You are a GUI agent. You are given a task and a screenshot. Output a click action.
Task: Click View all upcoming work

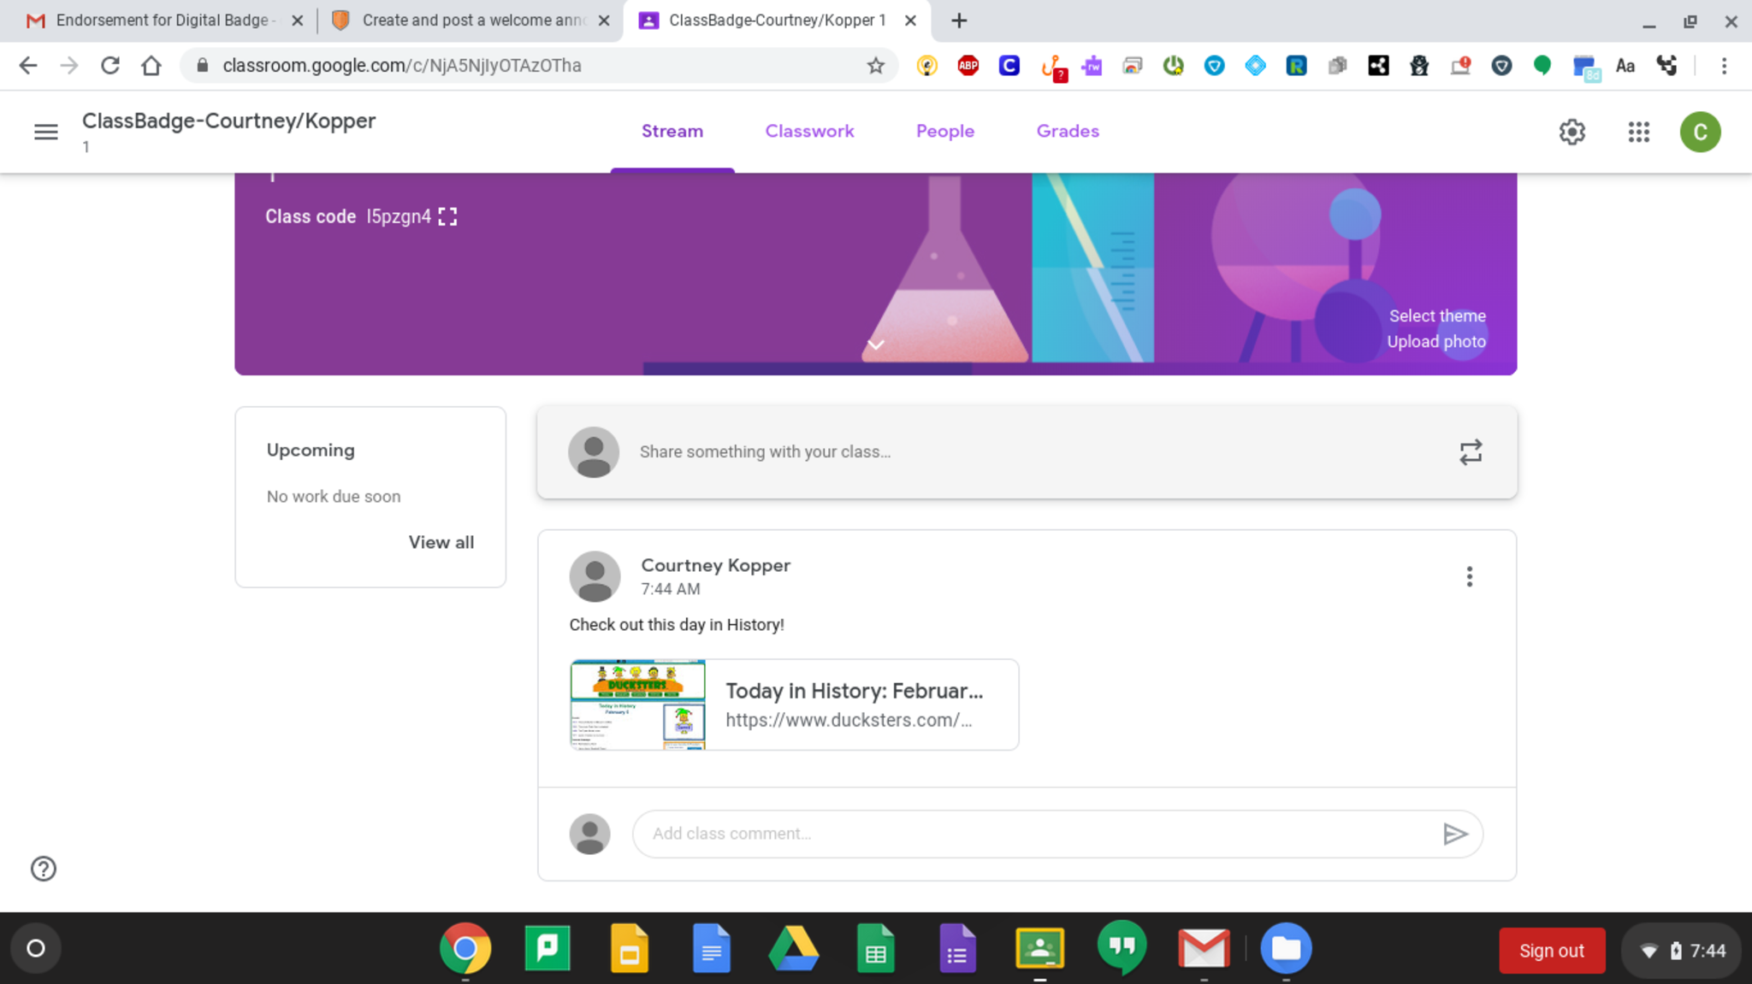(x=441, y=542)
